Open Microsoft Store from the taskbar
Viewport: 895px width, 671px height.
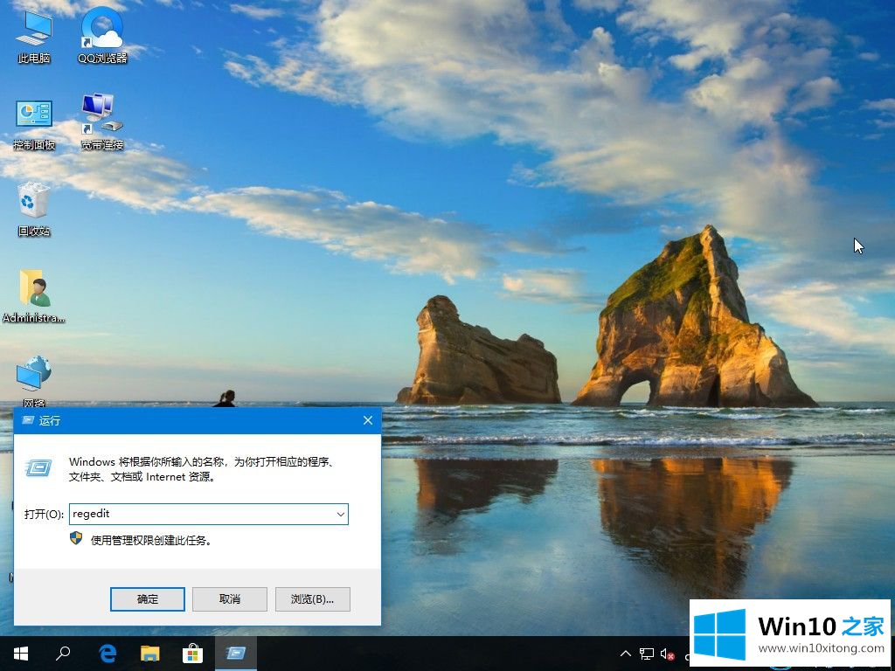(192, 654)
